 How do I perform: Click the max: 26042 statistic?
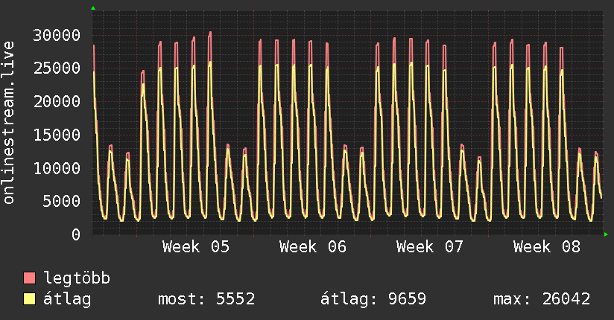pyautogui.click(x=542, y=300)
